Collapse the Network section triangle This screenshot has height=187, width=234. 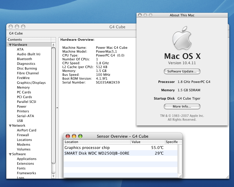point(10,126)
